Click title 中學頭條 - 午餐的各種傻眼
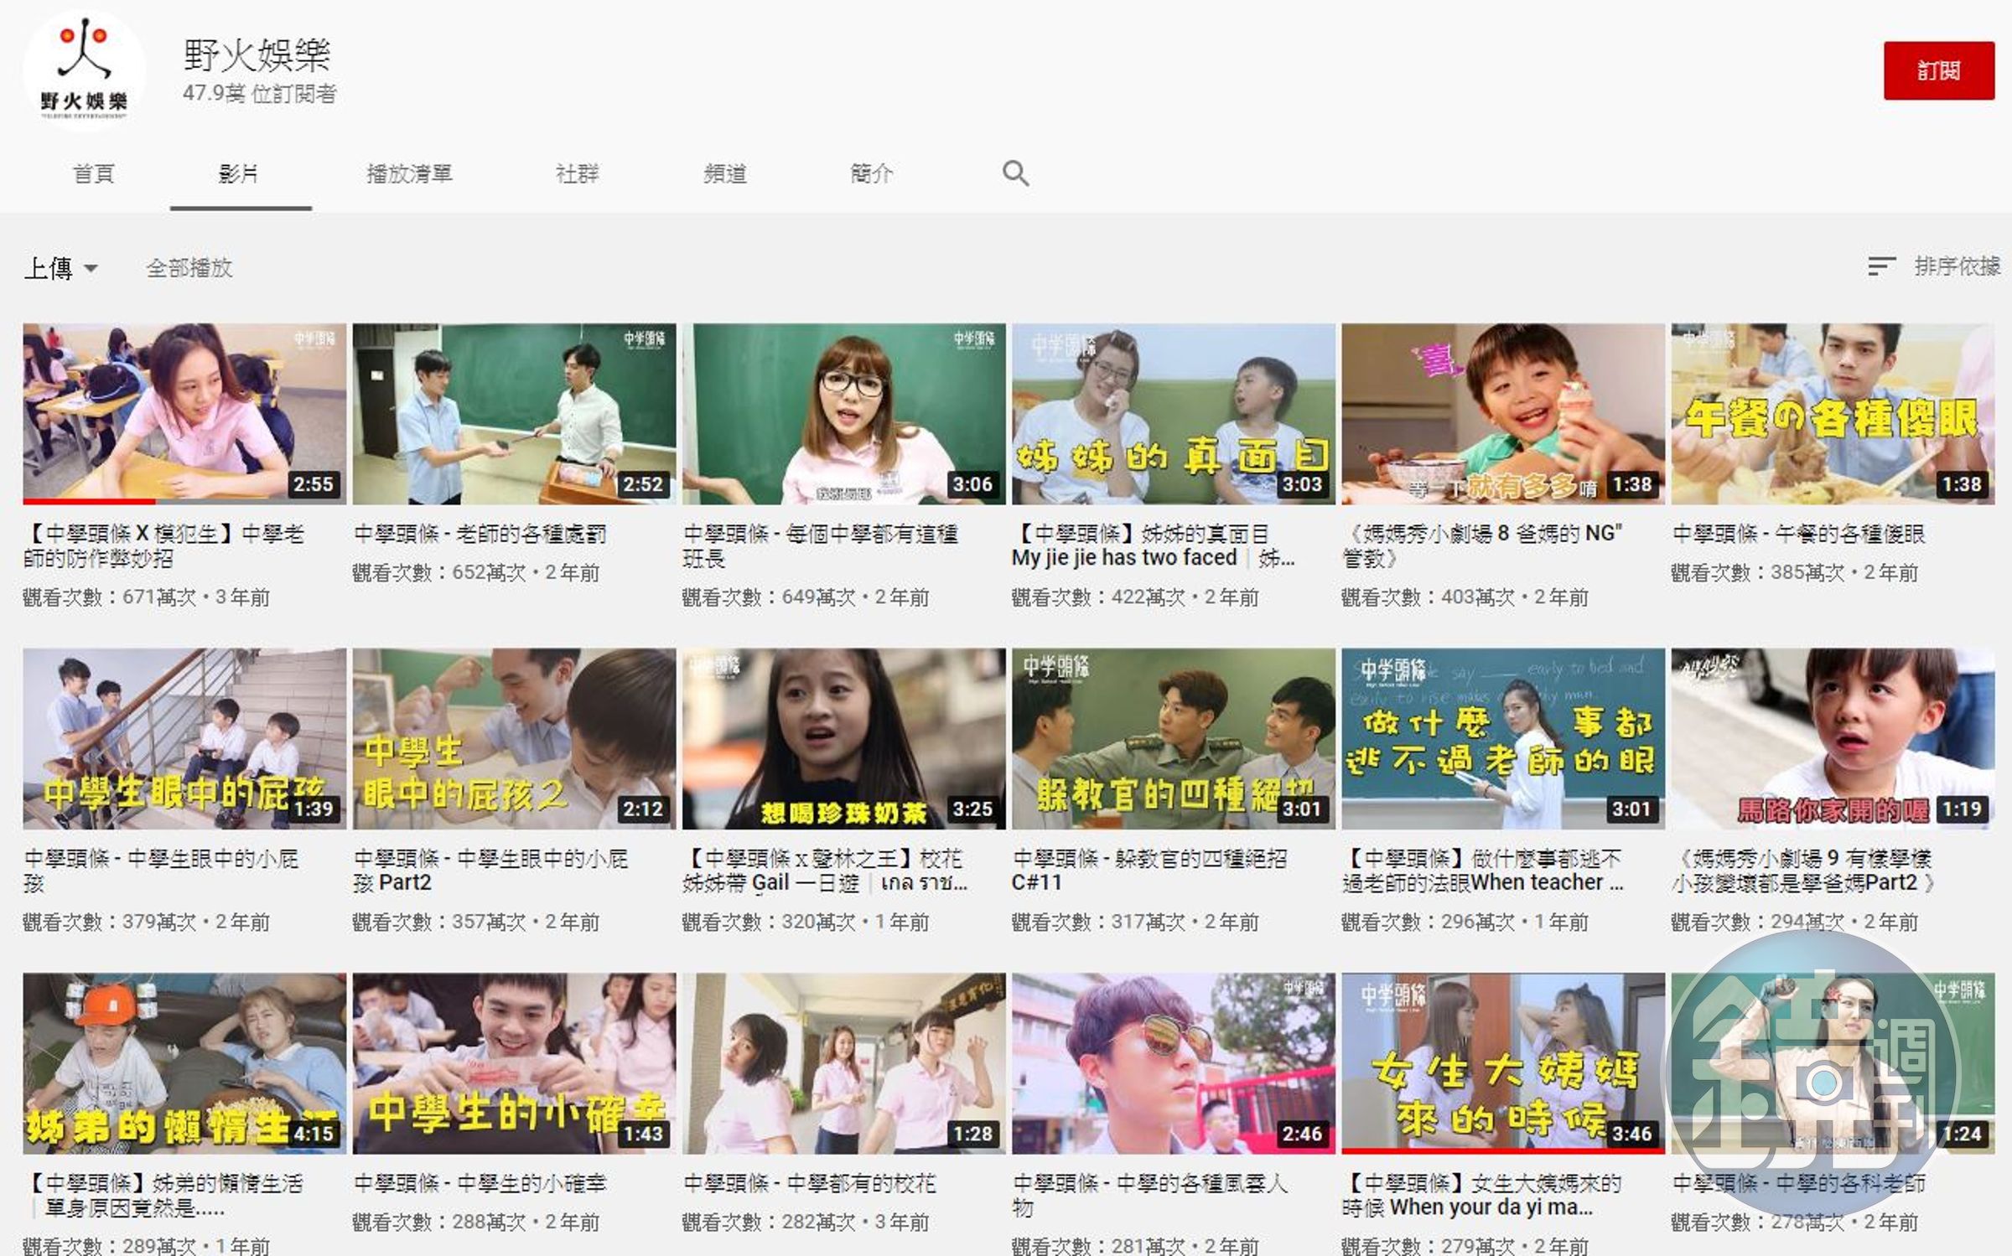The height and width of the screenshot is (1256, 2012). tap(1798, 534)
